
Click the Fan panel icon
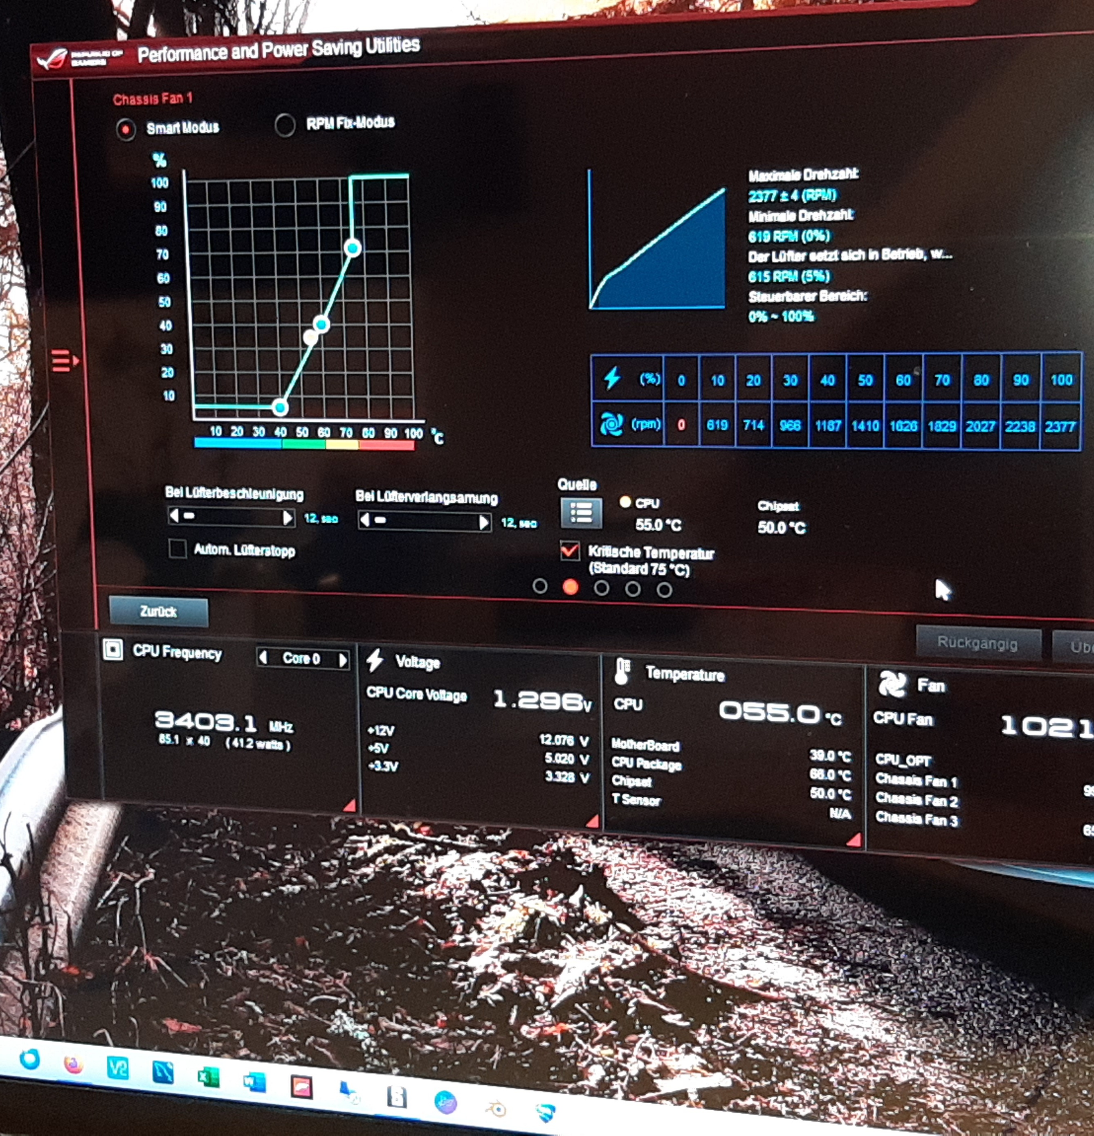click(892, 684)
